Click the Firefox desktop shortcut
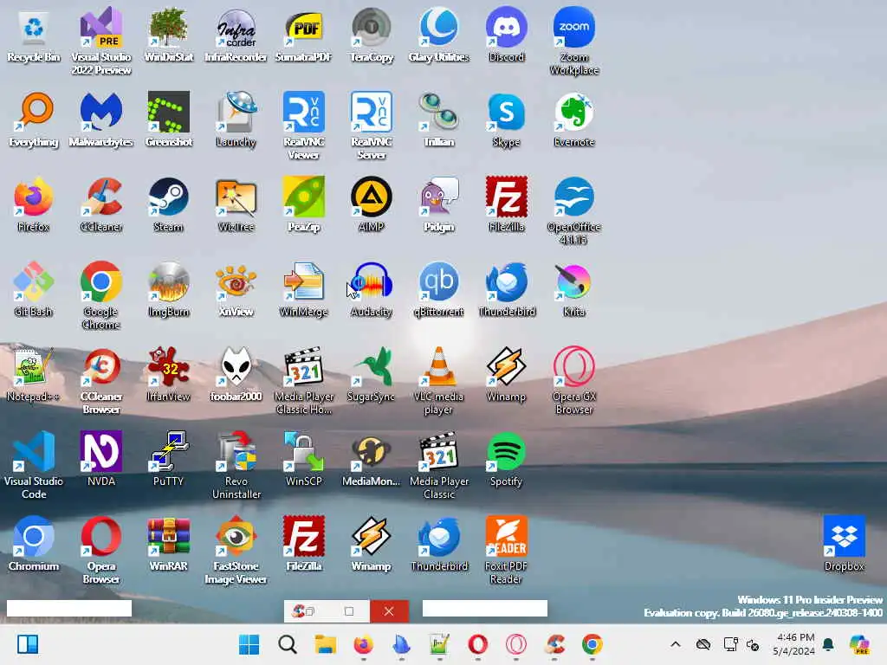The height and width of the screenshot is (665, 887). coord(34,204)
